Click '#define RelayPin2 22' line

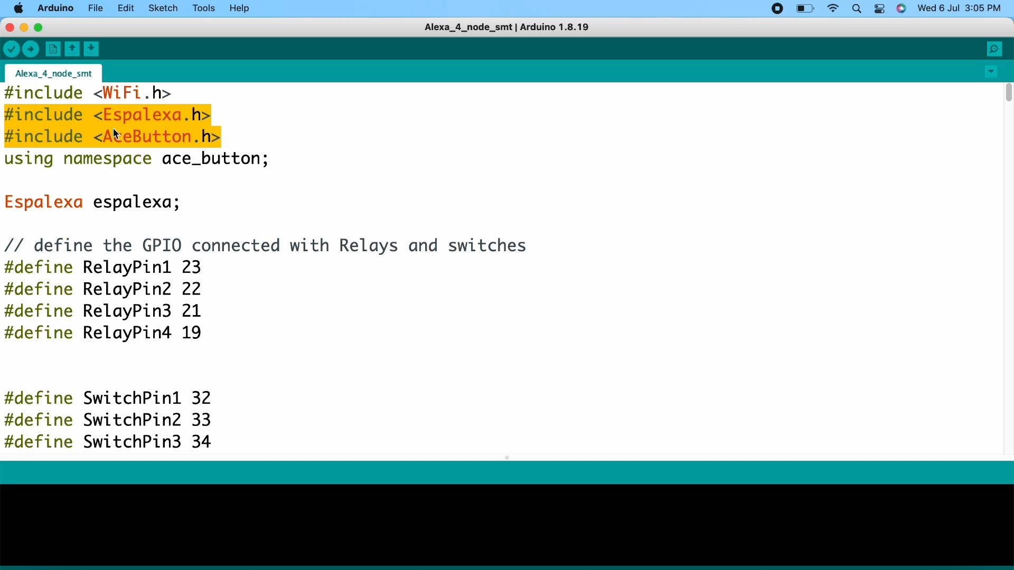pos(104,289)
